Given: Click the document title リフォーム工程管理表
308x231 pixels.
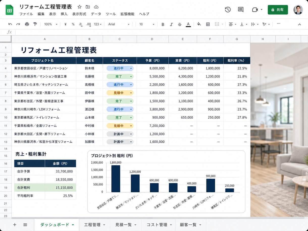Looking at the screenshot, I should pyautogui.click(x=46, y=7).
